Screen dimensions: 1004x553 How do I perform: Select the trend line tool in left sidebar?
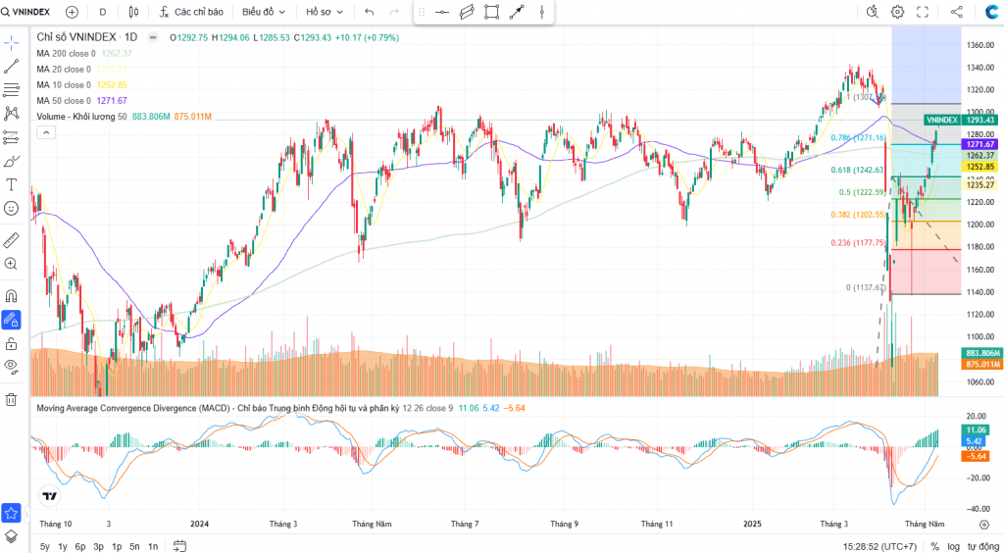coord(11,67)
